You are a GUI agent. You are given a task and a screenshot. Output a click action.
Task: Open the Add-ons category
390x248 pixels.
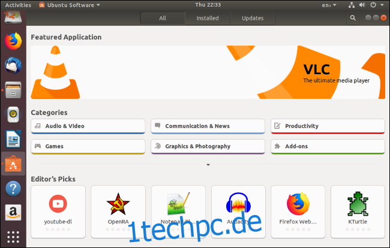[328, 147]
